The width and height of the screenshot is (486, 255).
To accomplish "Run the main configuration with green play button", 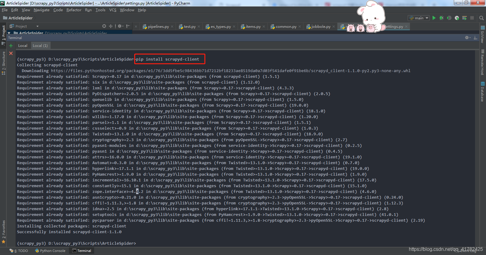I will click(434, 18).
